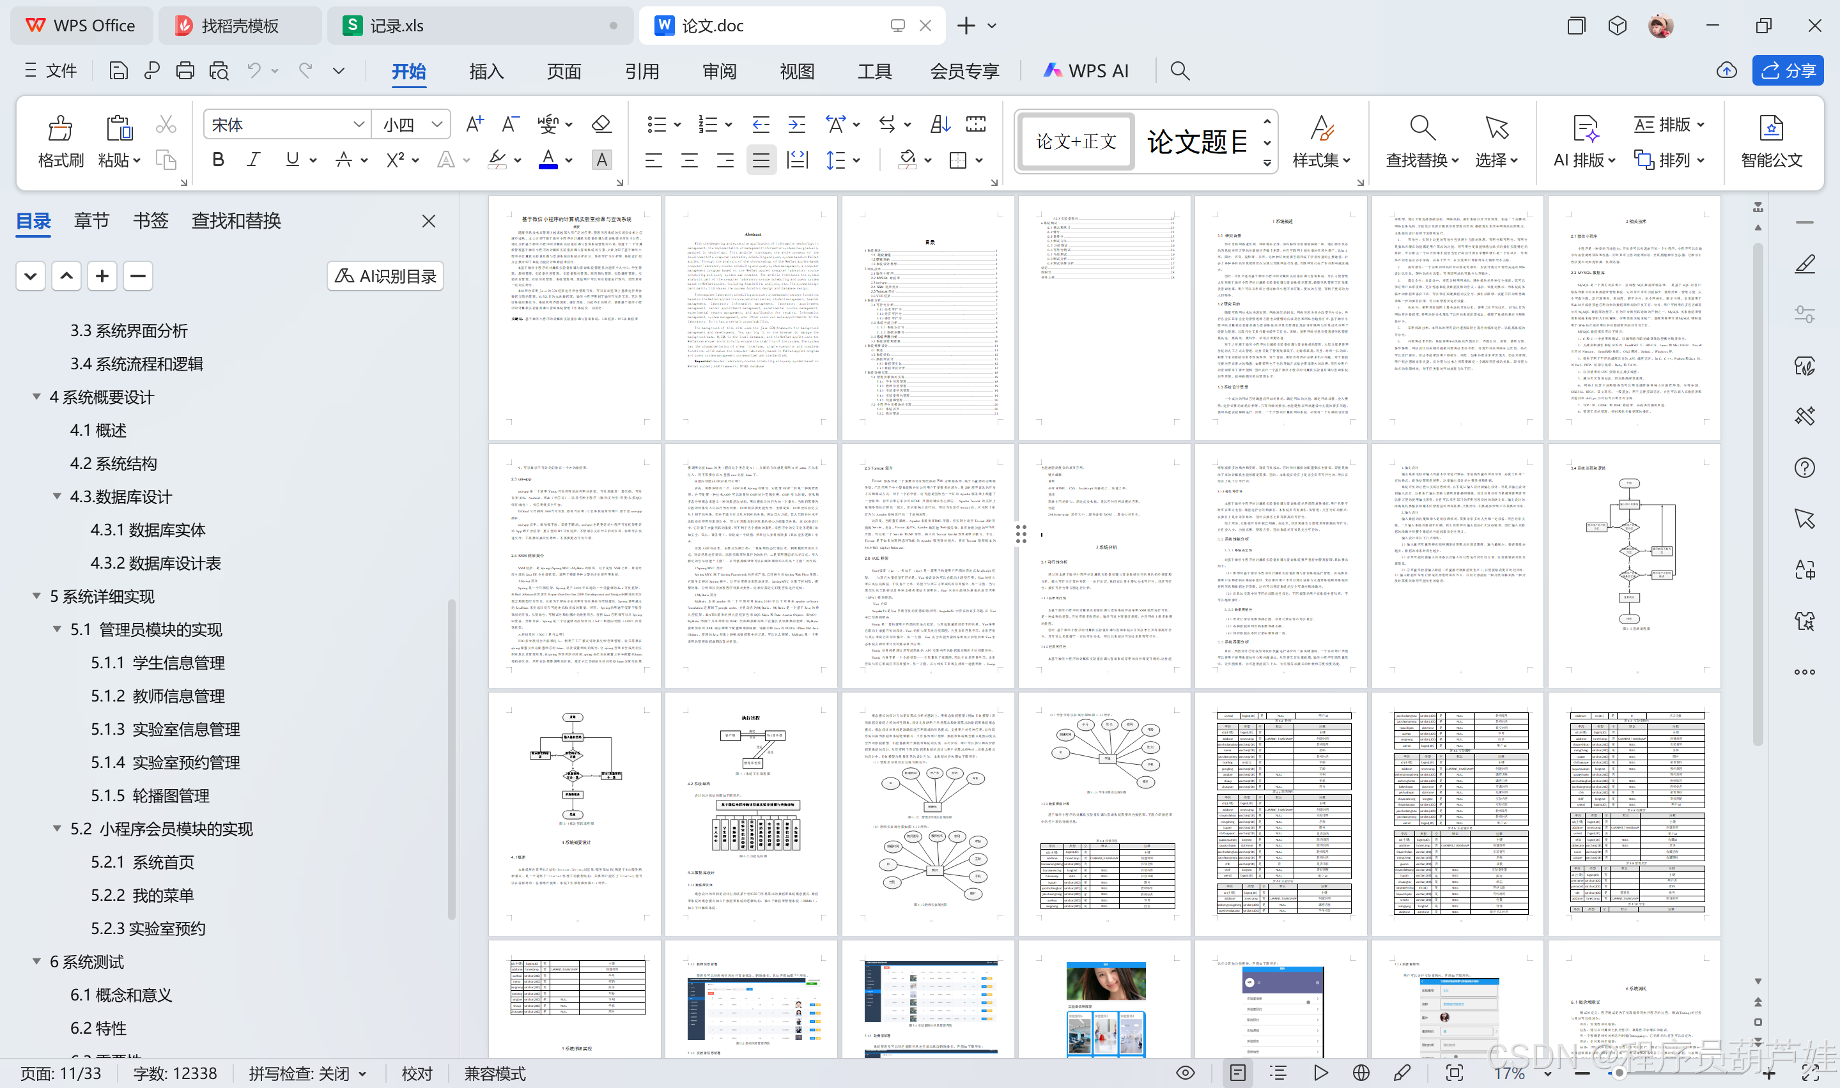Toggle character shading (boxed A)
Viewport: 1840px width, 1088px height.
(601, 160)
